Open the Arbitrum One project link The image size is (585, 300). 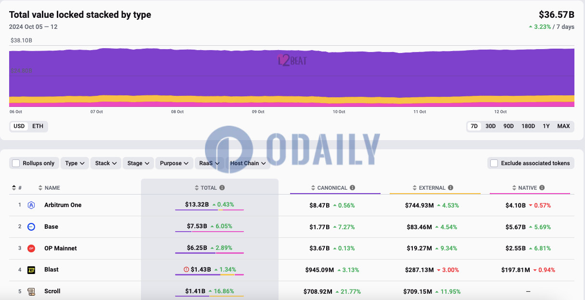[x=63, y=205]
